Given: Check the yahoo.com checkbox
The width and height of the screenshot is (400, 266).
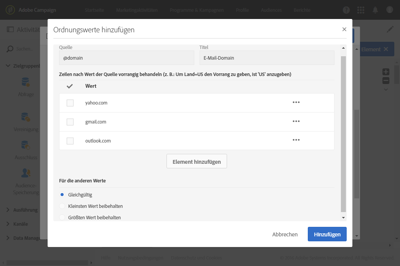Looking at the screenshot, I should [70, 103].
